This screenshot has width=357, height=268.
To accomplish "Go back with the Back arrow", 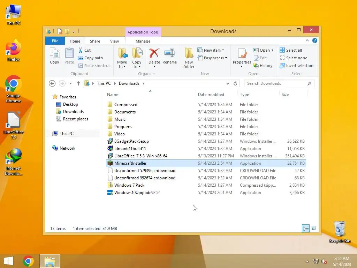I will click(52, 83).
